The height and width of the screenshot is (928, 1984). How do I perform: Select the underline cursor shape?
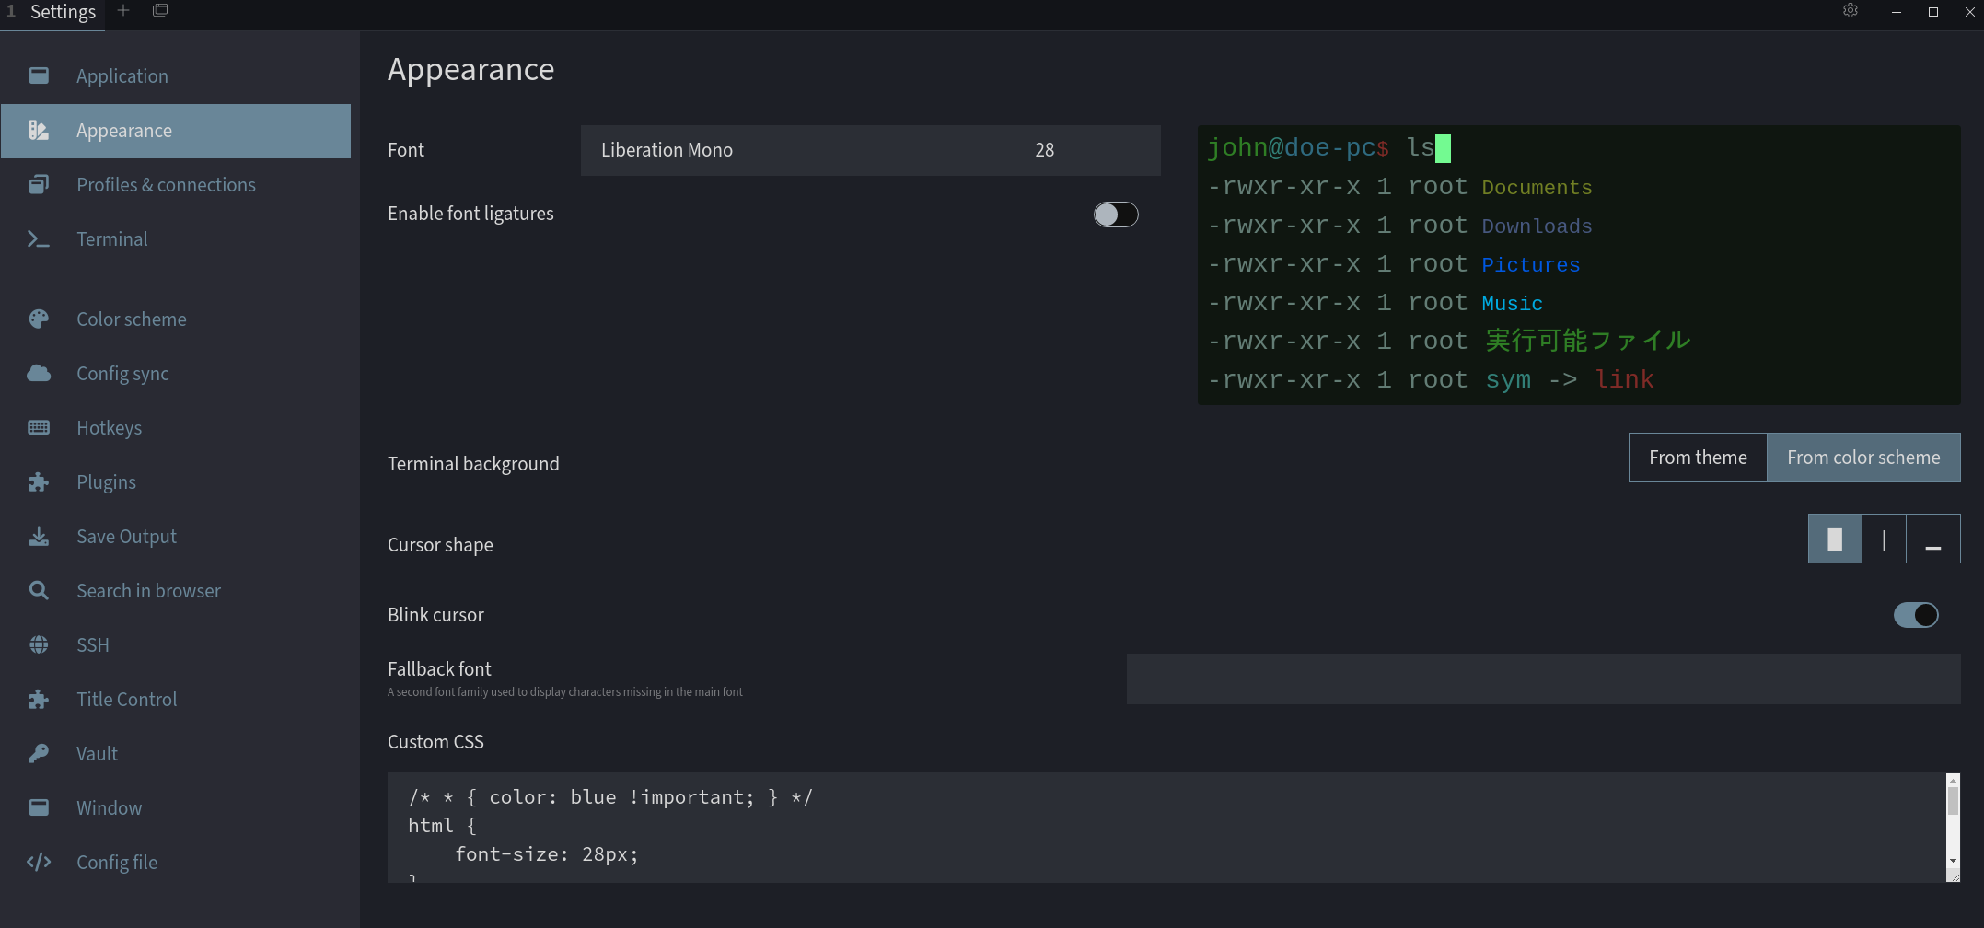(1933, 539)
